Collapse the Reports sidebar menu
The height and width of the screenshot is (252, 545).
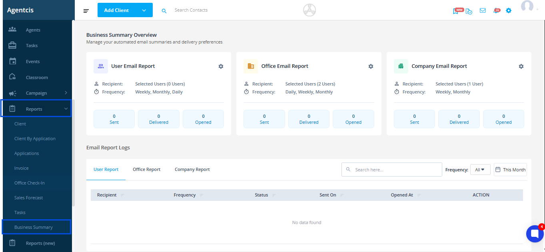point(66,109)
